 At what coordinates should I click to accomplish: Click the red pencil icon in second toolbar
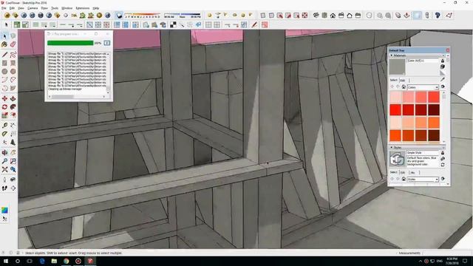click(254, 24)
